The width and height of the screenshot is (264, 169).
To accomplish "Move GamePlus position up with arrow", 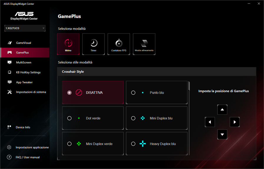I will point(222,110).
